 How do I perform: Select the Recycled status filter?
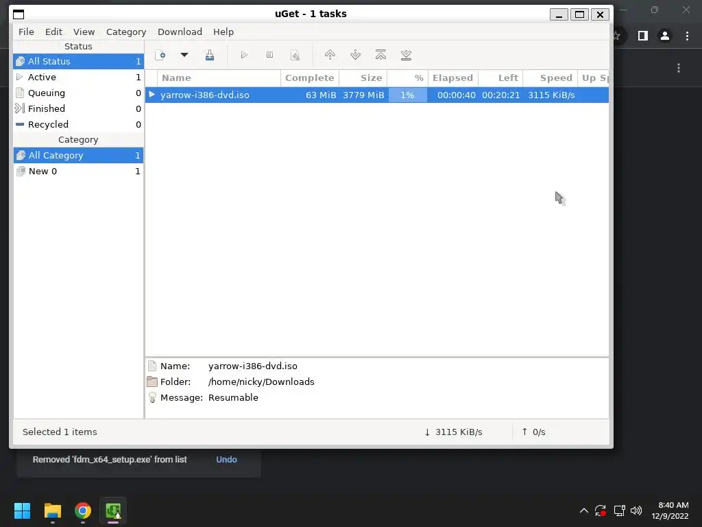[x=78, y=124]
